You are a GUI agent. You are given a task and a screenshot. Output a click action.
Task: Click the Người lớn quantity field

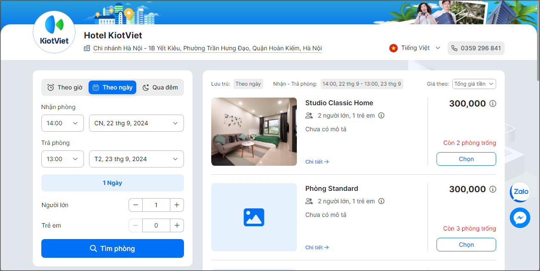tap(156, 205)
